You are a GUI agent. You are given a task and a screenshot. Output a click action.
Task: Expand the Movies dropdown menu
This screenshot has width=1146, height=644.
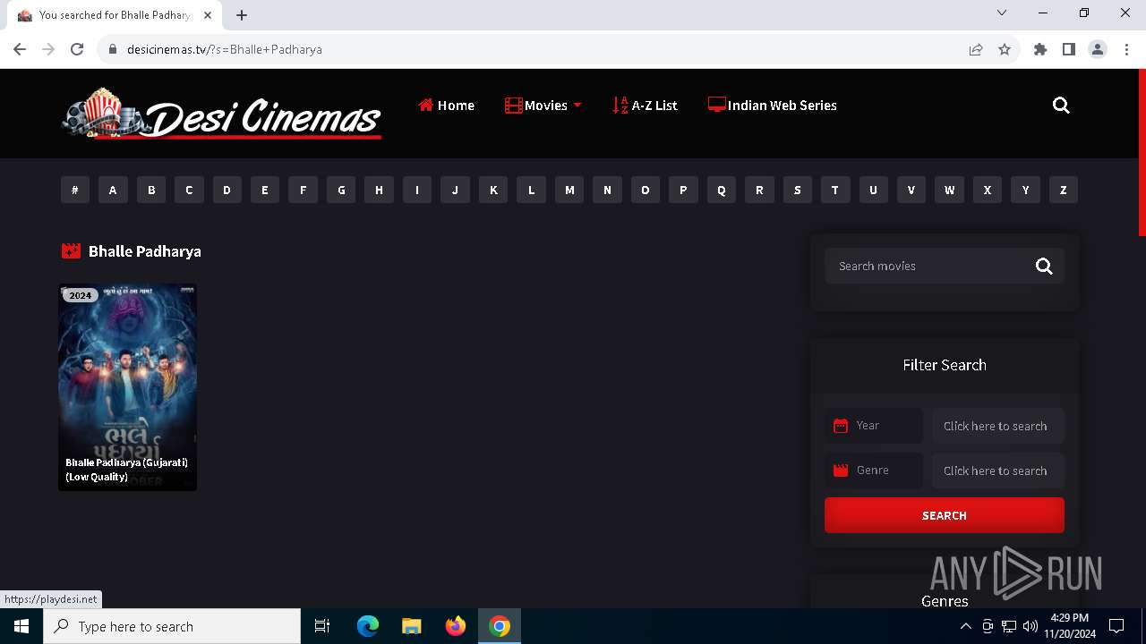[x=543, y=106]
